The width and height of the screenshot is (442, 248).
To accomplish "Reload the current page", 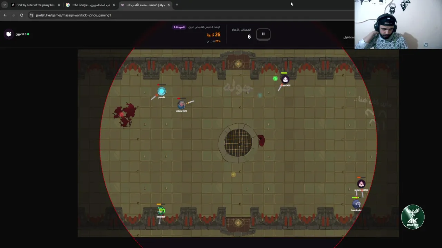I will [x=21, y=15].
